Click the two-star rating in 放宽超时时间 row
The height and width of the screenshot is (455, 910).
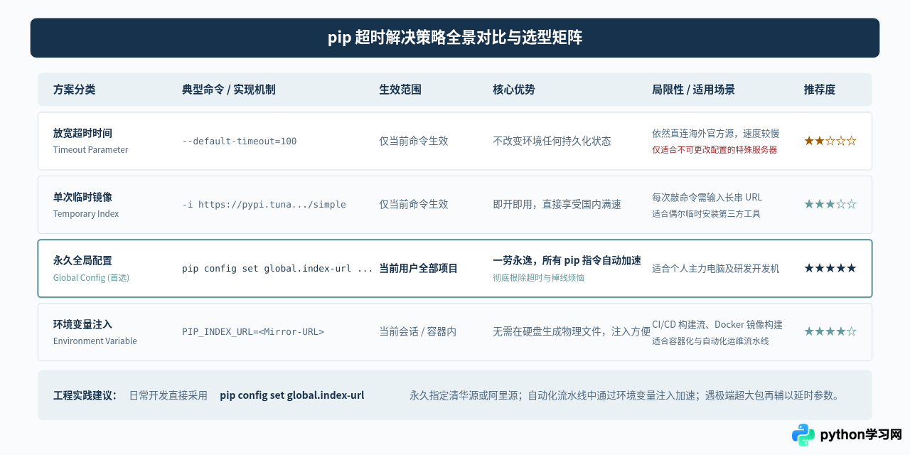pos(830,141)
